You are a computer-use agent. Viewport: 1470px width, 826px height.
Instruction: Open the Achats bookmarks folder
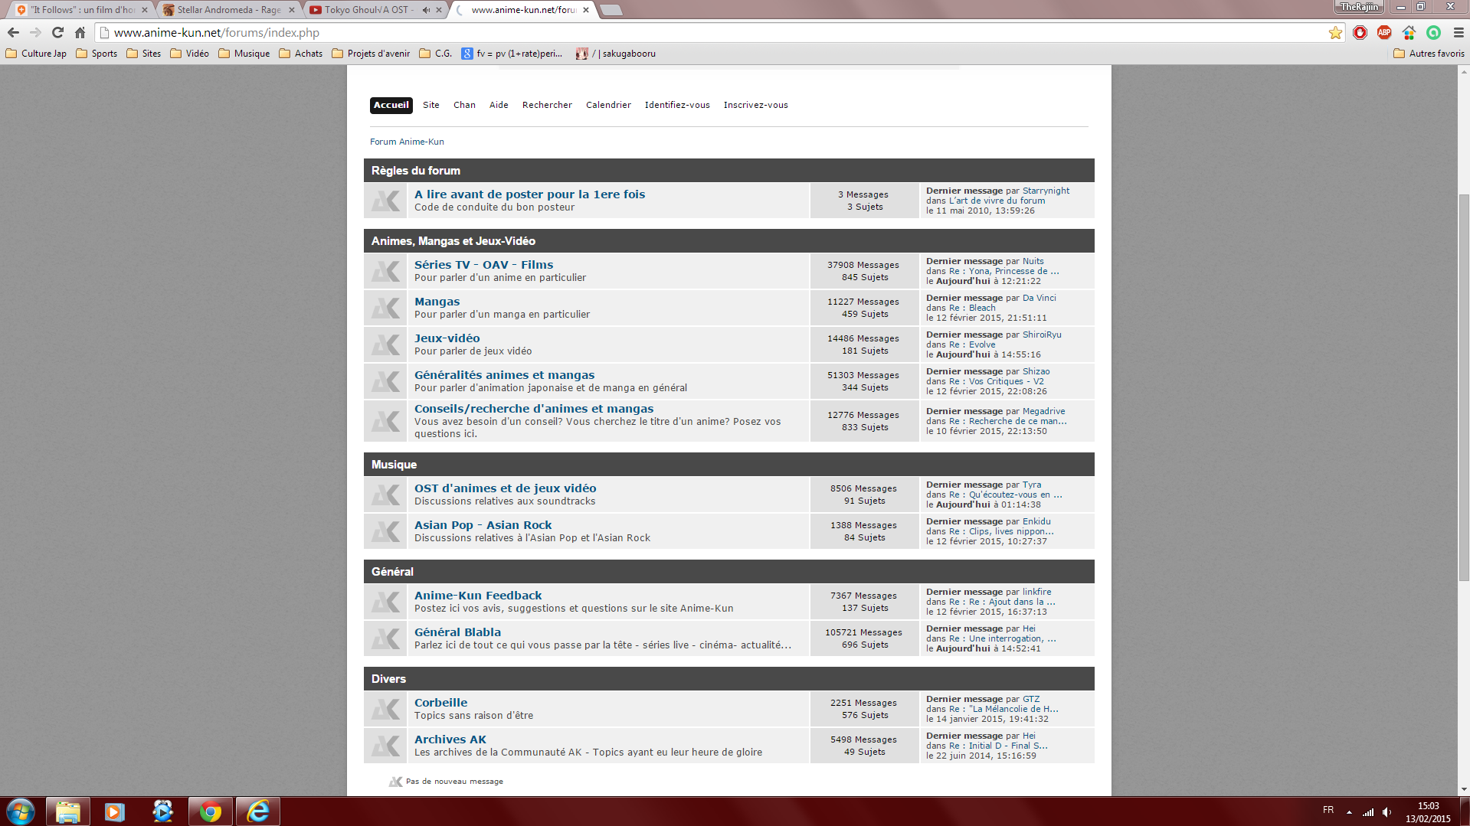tap(300, 54)
